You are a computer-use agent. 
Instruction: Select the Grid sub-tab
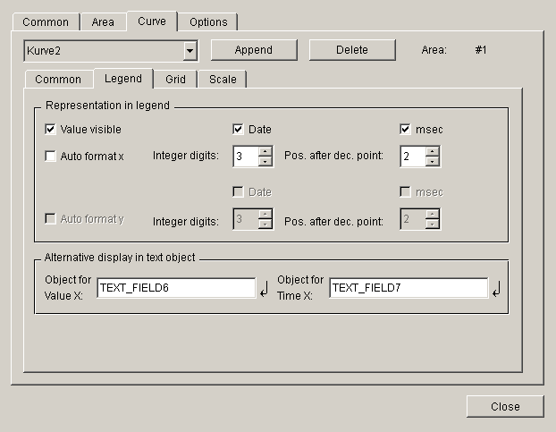click(x=175, y=80)
